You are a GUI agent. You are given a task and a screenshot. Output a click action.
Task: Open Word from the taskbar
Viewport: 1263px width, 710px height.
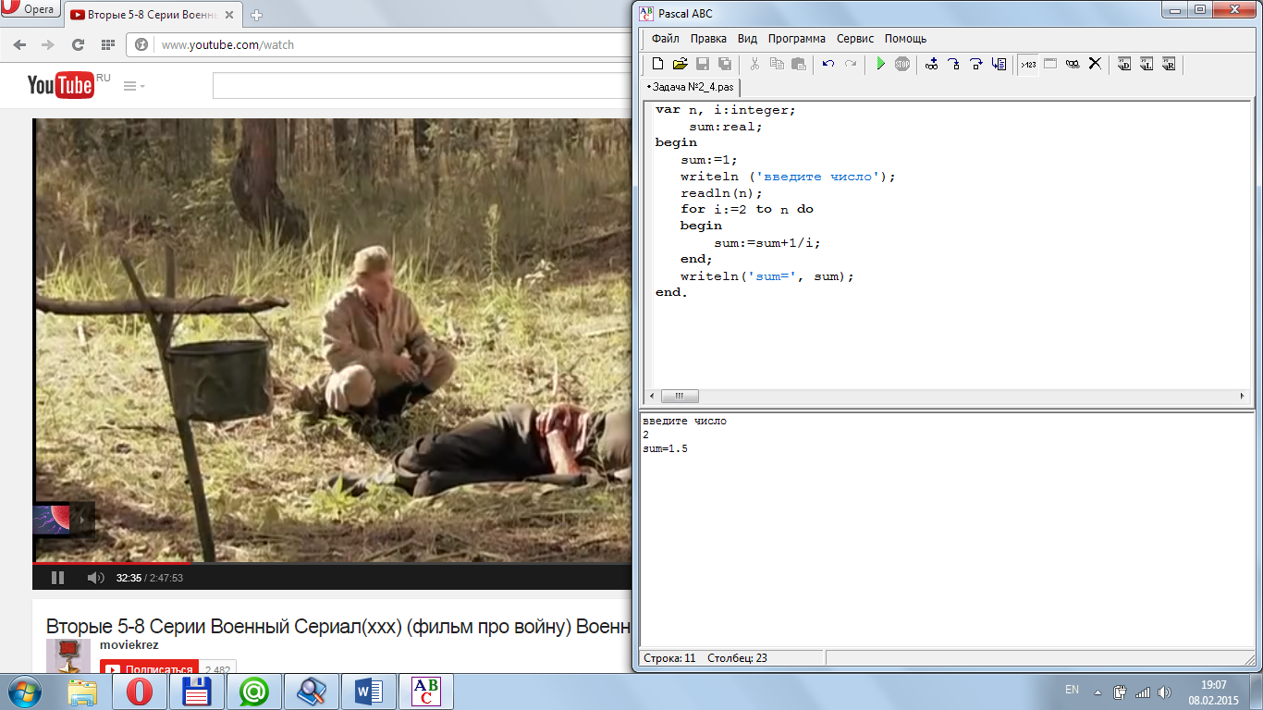click(369, 691)
